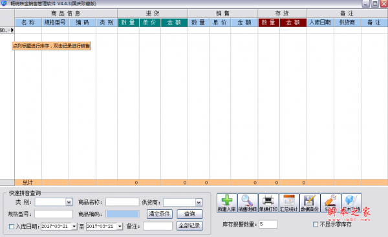This screenshot has width=388, height=237.
Task: Open settings via the wrench icon
Action: (331, 203)
